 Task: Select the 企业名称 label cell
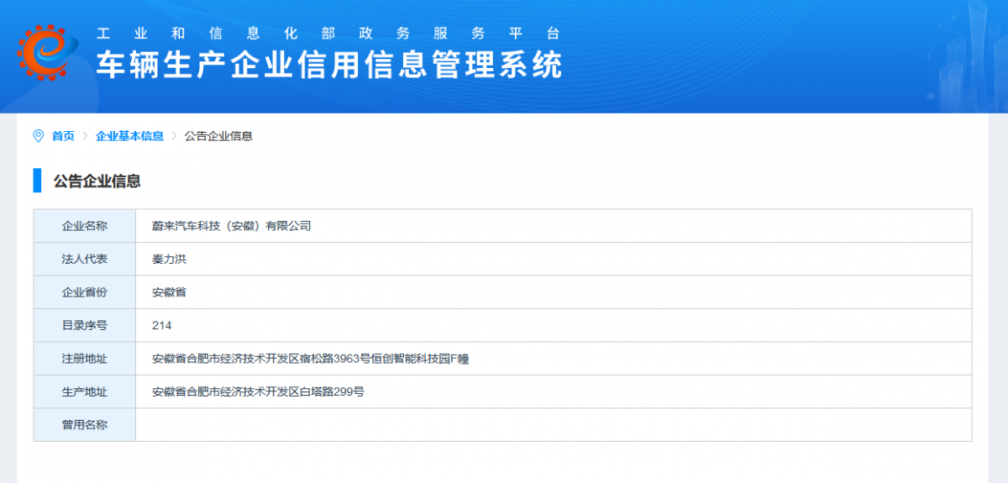85,226
